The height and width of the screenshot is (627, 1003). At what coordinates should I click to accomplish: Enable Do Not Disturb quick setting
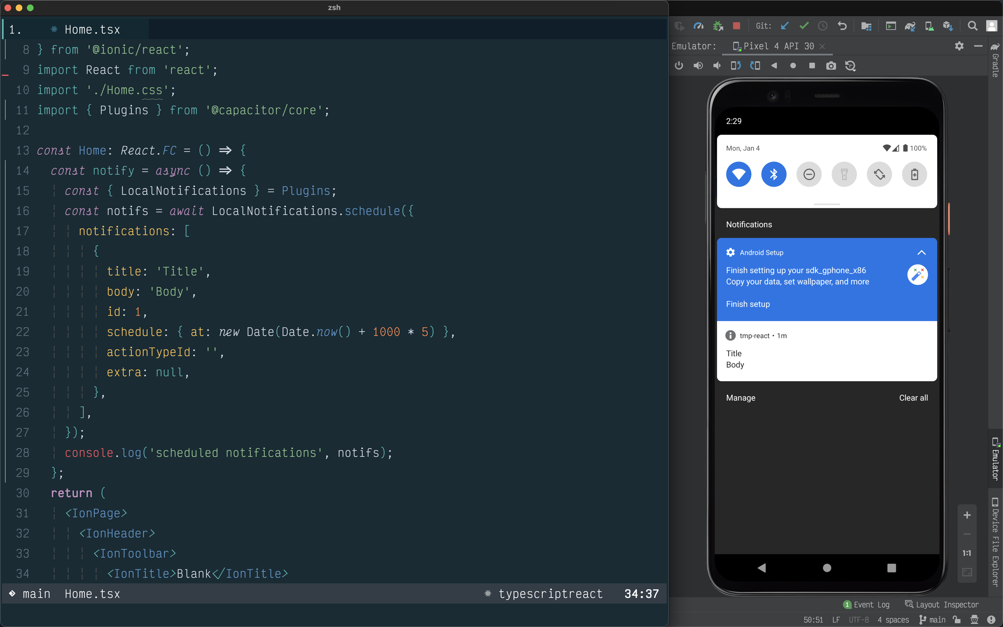pos(809,174)
